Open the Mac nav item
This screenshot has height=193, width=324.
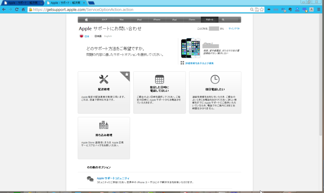(x=122, y=19)
